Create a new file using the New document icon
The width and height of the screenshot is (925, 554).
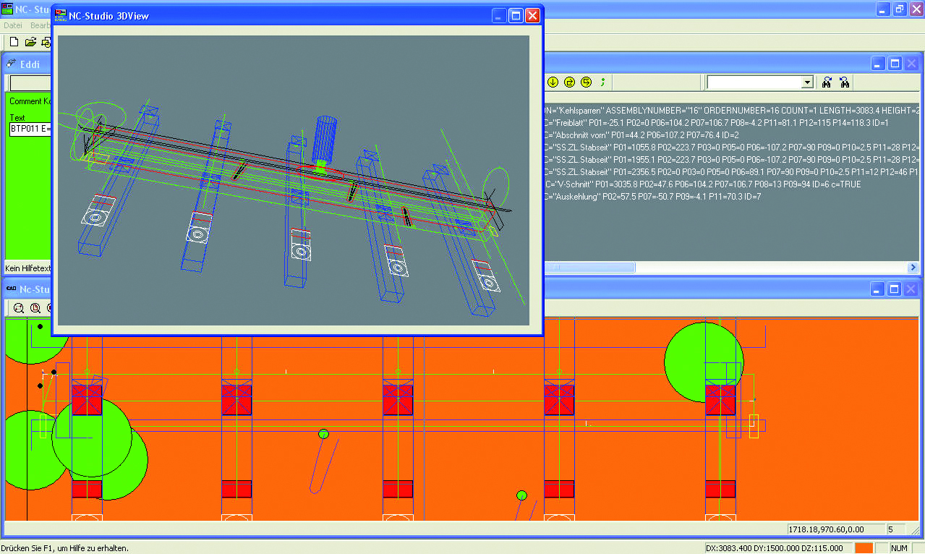[x=13, y=42]
